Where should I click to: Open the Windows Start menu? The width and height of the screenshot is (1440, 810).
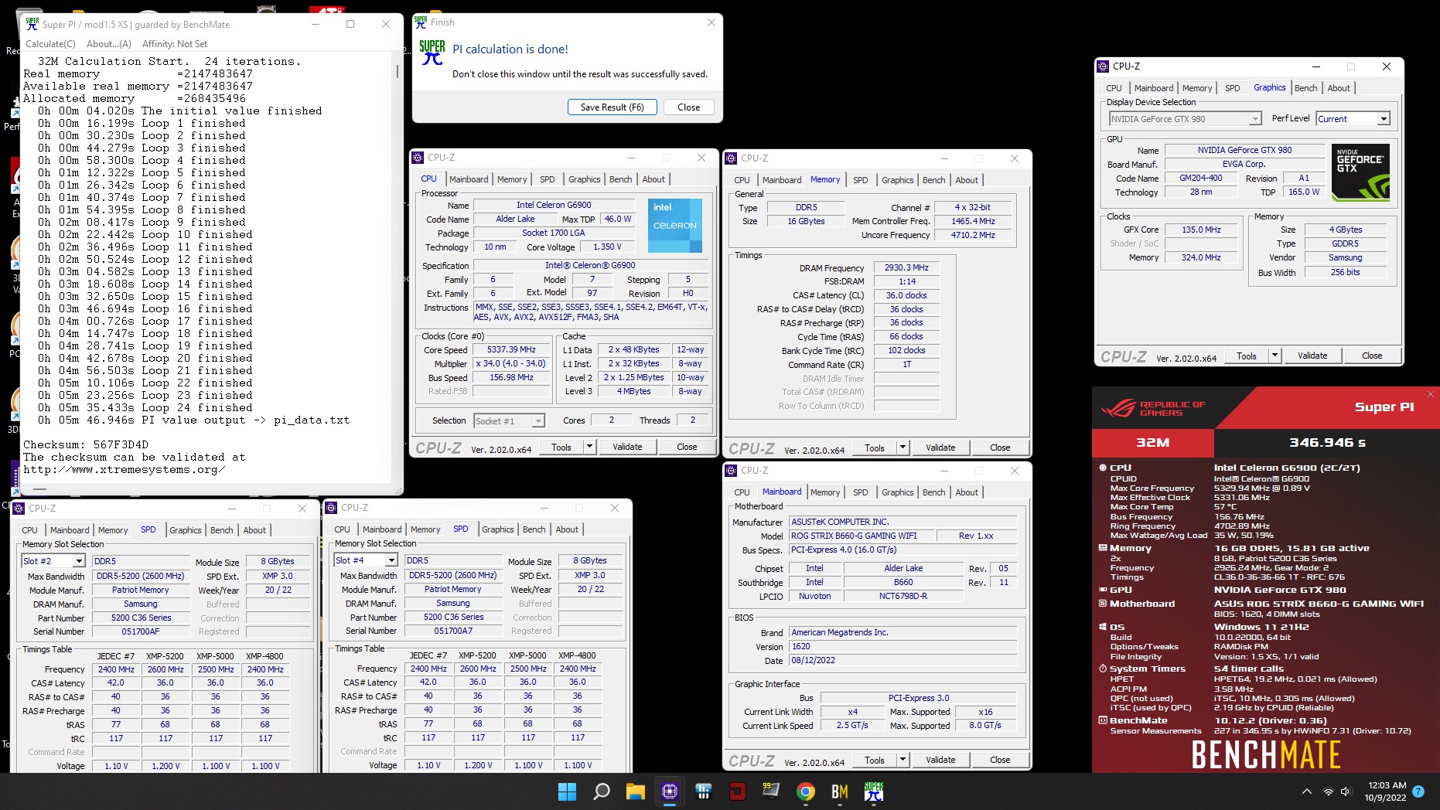point(567,791)
